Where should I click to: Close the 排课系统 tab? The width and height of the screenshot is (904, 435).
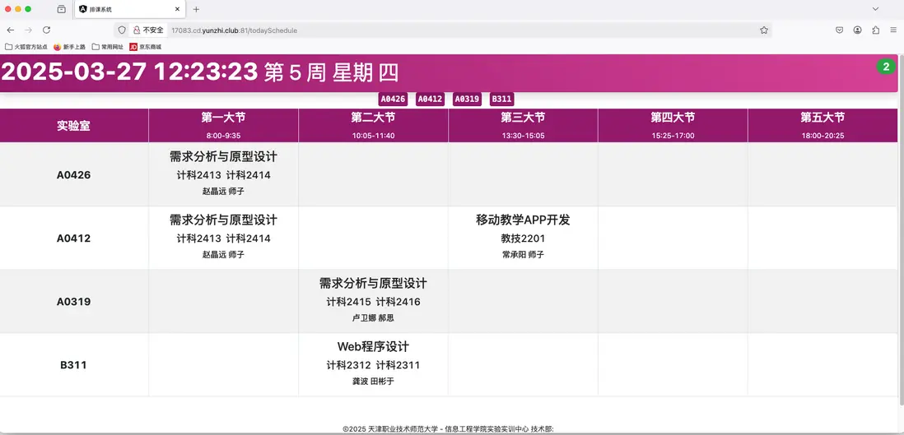[x=176, y=9]
